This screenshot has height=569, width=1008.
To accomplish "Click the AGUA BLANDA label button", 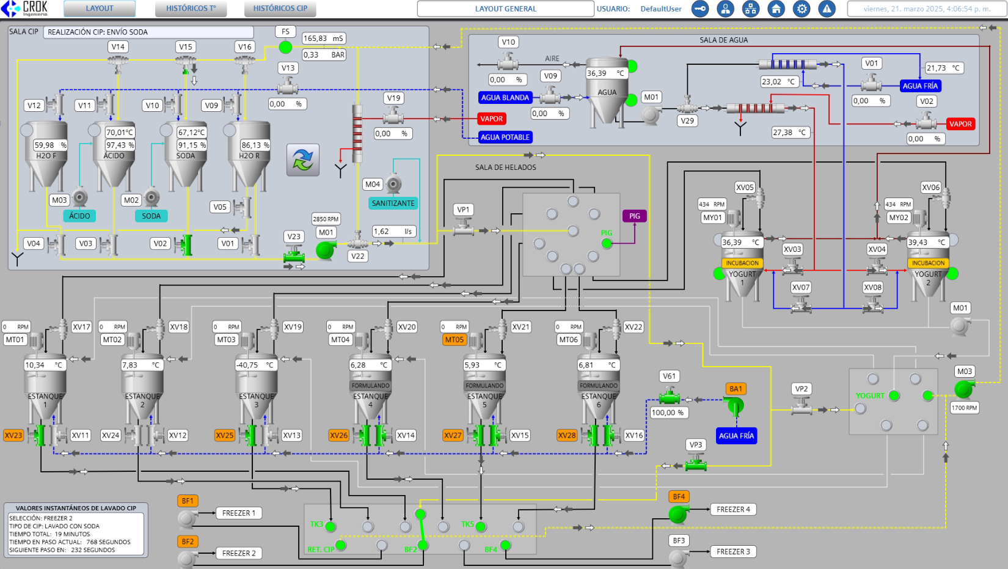I will (x=505, y=98).
